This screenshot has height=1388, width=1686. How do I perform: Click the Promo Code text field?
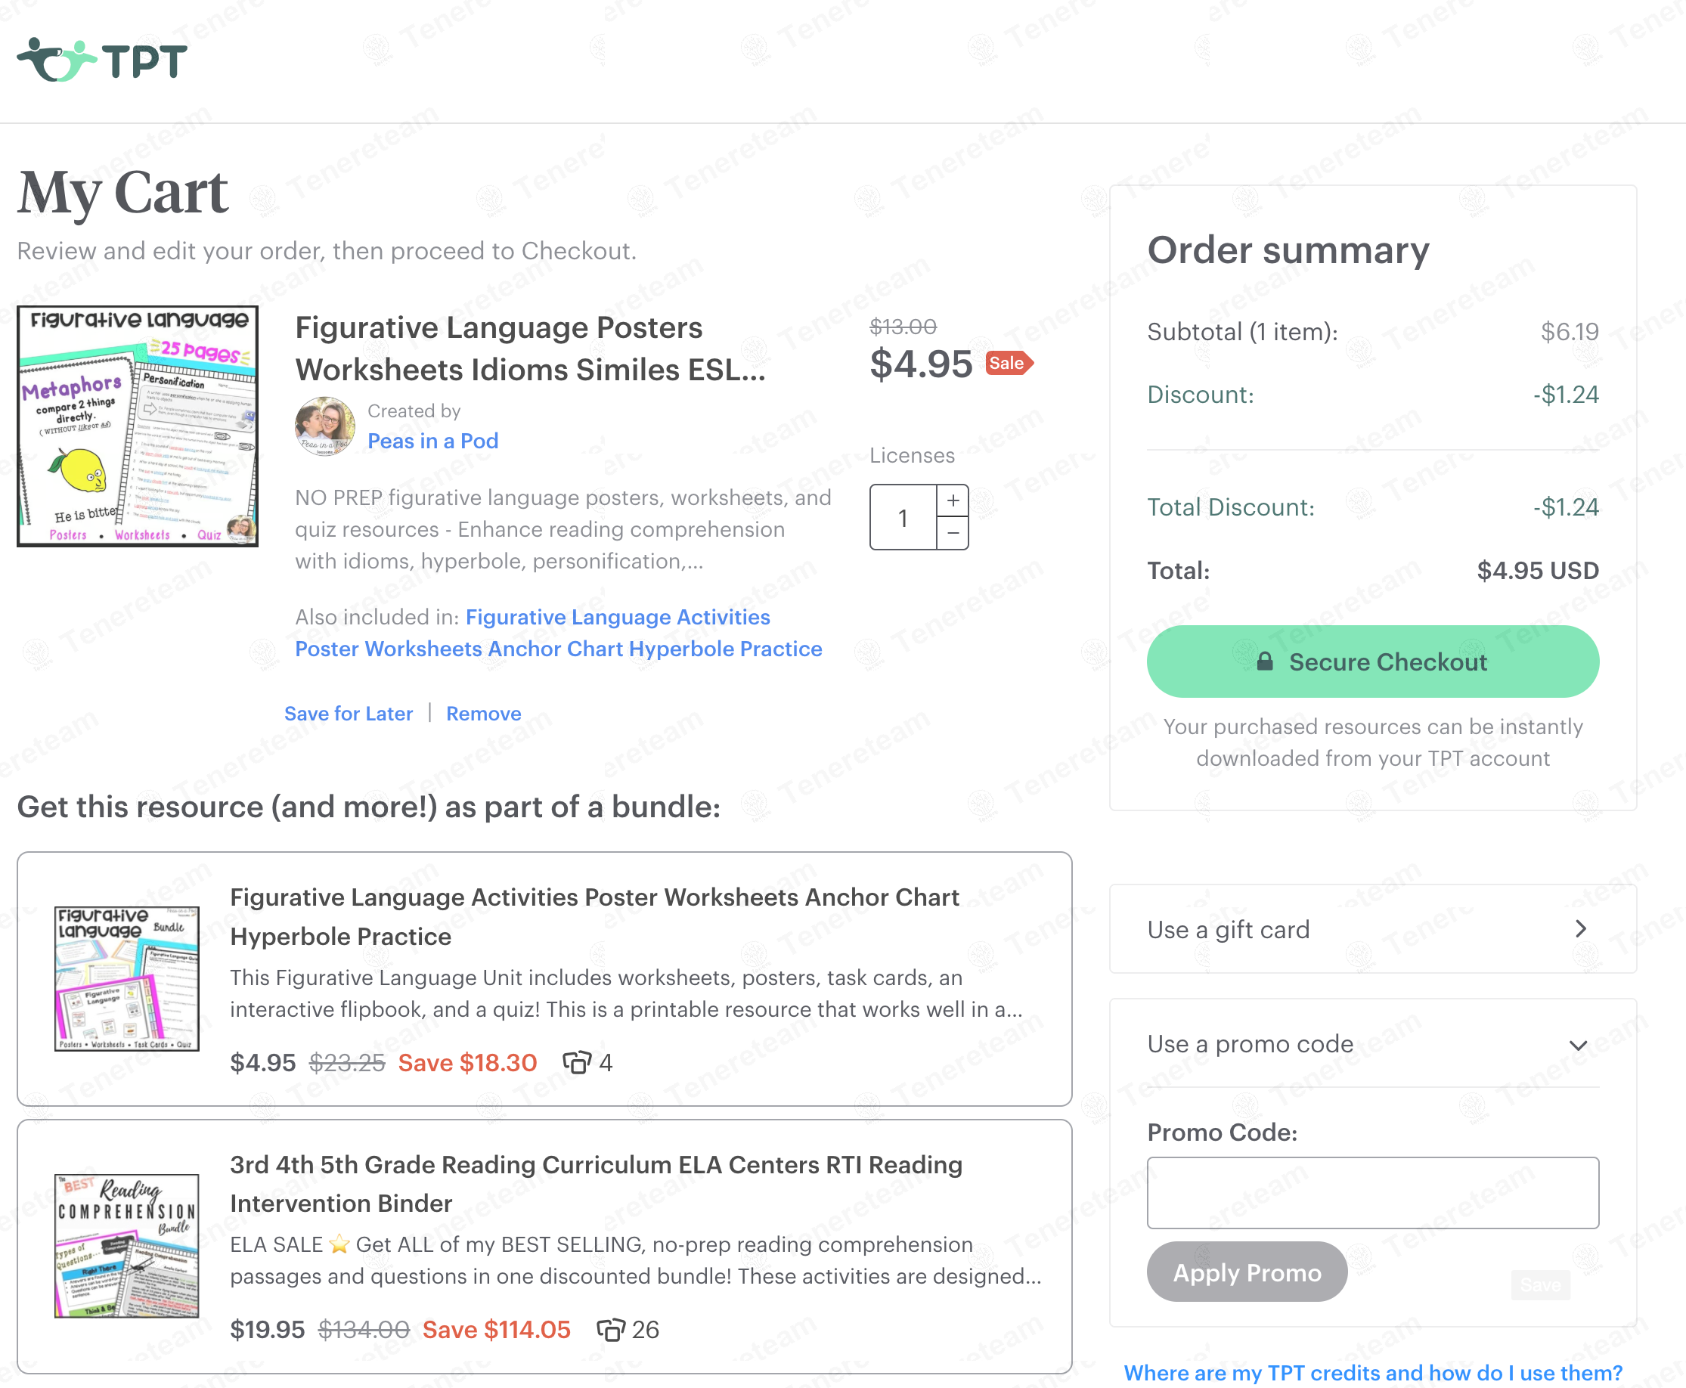[x=1373, y=1192]
